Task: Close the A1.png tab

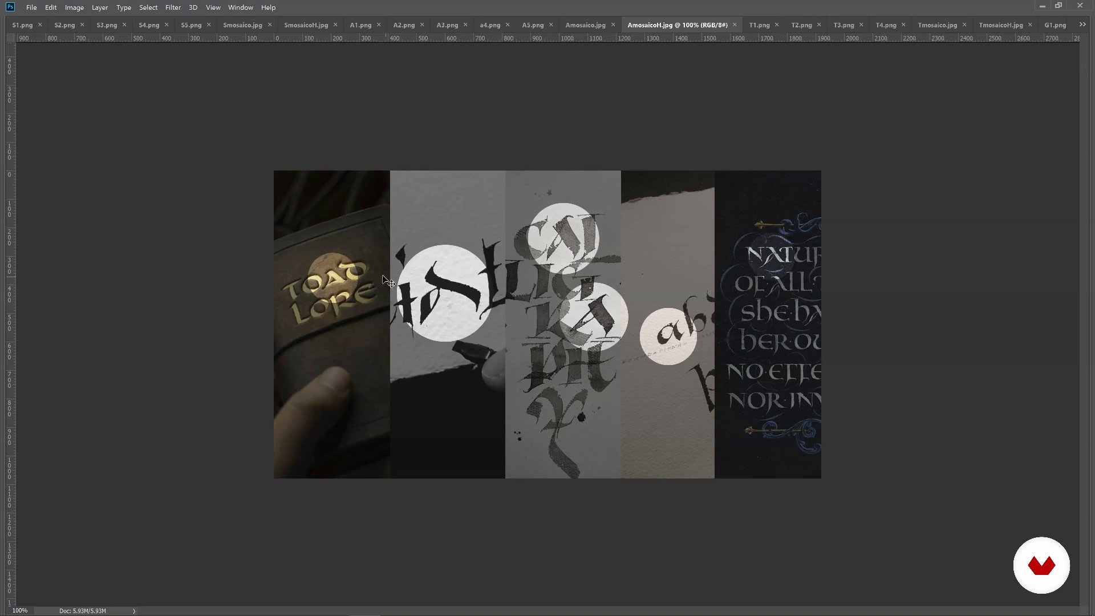Action: click(x=379, y=25)
